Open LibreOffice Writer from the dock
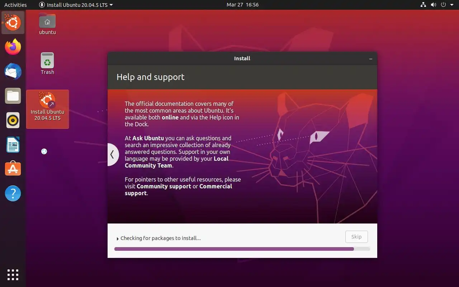Image resolution: width=459 pixels, height=287 pixels. 13,145
